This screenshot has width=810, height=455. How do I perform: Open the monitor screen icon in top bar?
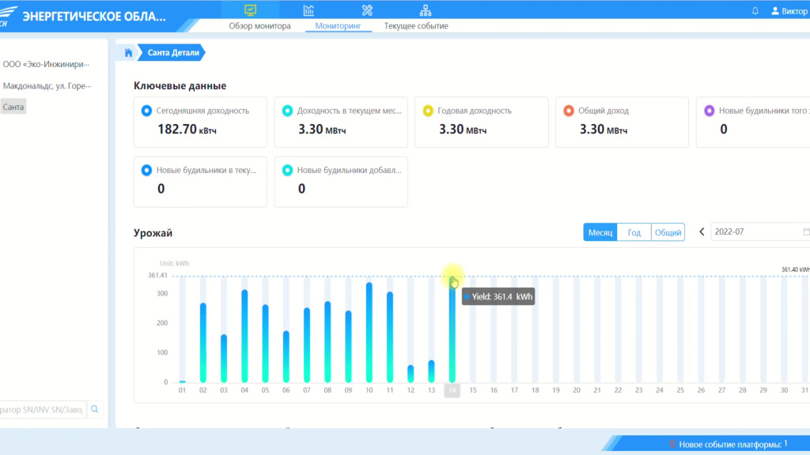point(250,10)
